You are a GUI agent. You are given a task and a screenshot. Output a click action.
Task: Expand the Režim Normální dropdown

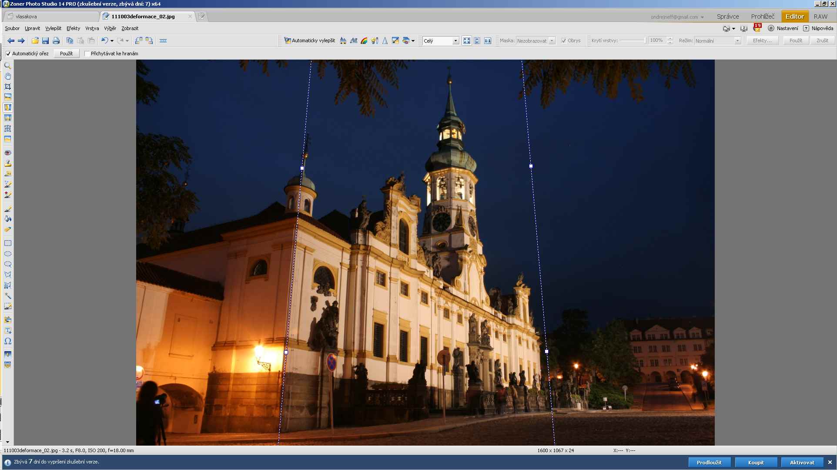point(737,40)
